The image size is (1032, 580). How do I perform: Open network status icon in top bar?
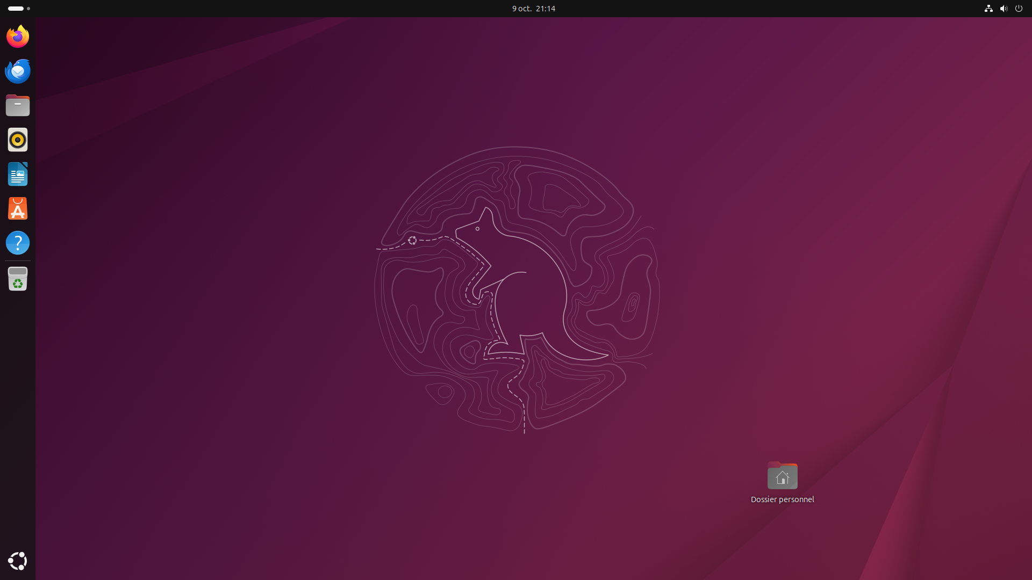coord(988,9)
